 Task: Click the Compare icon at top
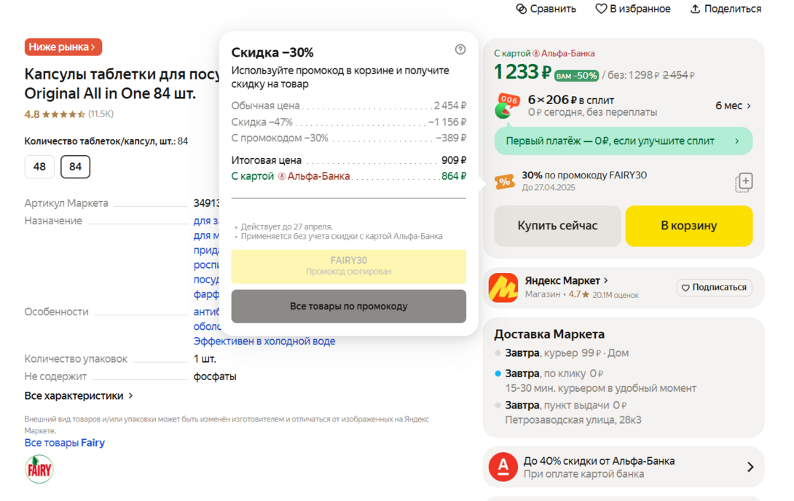522,9
